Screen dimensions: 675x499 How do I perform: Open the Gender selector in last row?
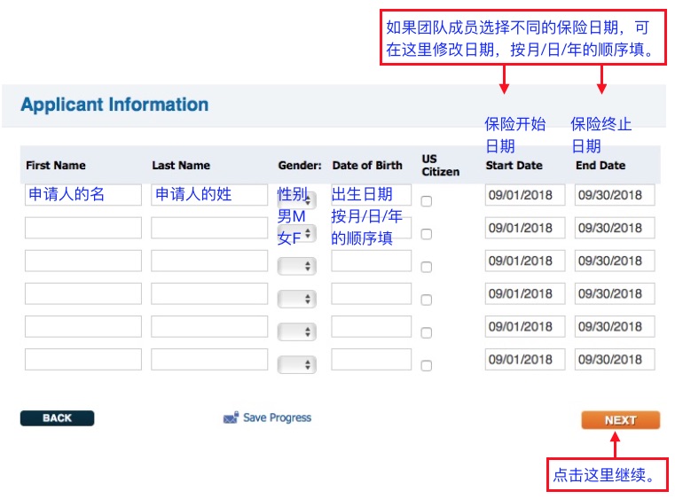click(297, 364)
